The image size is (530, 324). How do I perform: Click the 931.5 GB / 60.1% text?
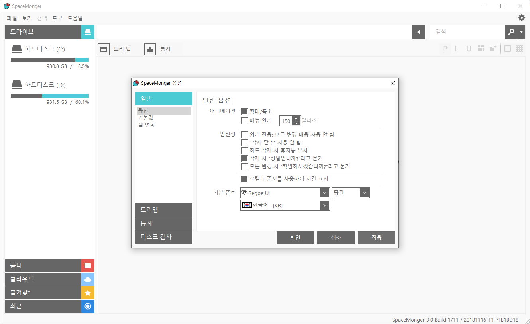[68, 102]
